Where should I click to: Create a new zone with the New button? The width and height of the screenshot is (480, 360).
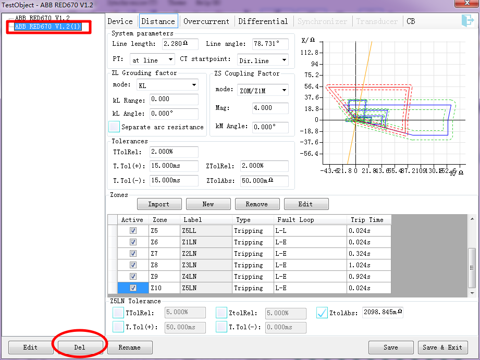coord(208,204)
